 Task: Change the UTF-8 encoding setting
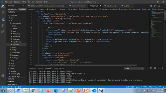tap(145, 87)
